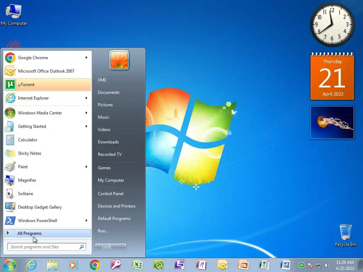Open Outlook from the taskbar
Screen dimensions: 363x272
click(222, 265)
